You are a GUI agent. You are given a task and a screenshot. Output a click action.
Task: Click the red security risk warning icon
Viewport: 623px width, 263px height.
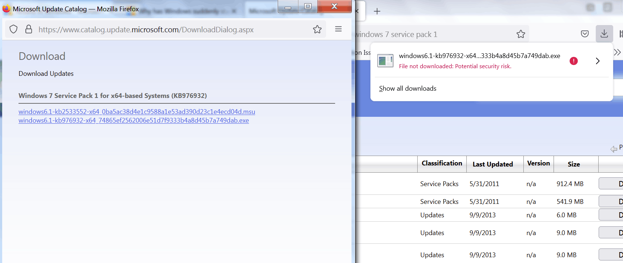[574, 61]
